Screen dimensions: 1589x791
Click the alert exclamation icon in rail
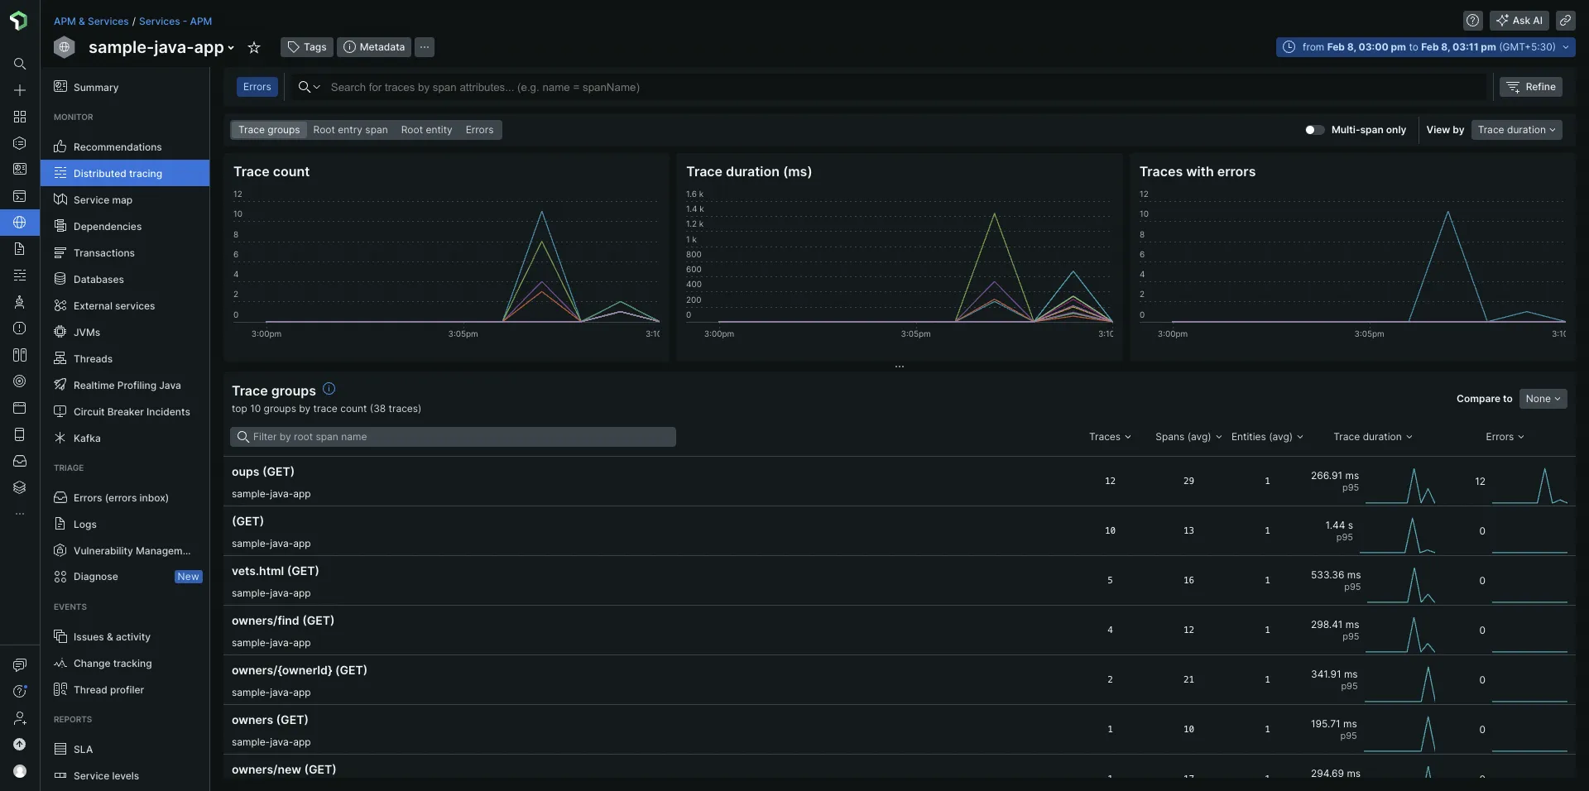20,328
